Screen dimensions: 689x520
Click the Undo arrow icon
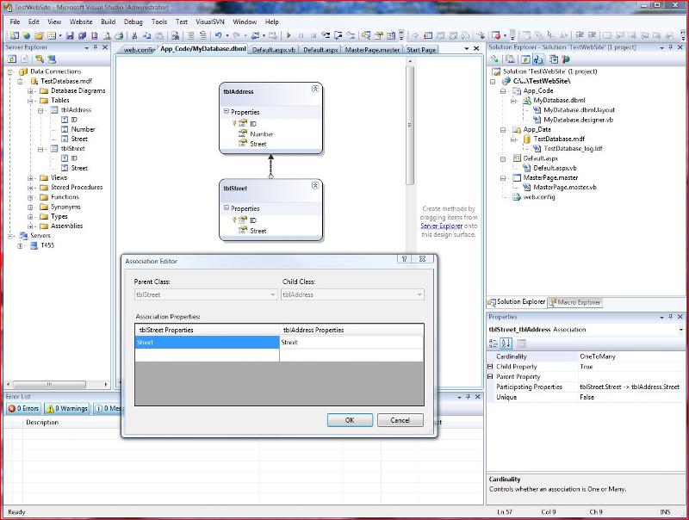click(x=218, y=35)
